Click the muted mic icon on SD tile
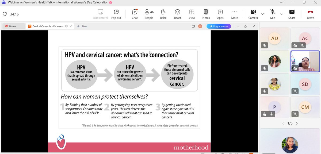 295,91
